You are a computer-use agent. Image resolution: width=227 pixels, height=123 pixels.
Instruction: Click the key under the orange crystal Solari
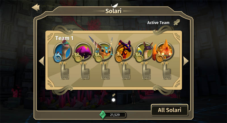pyautogui.click(x=167, y=72)
